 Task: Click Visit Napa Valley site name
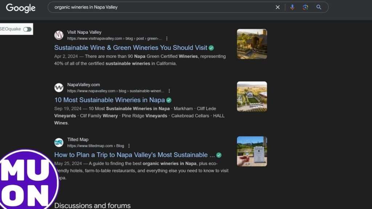click(x=84, y=32)
